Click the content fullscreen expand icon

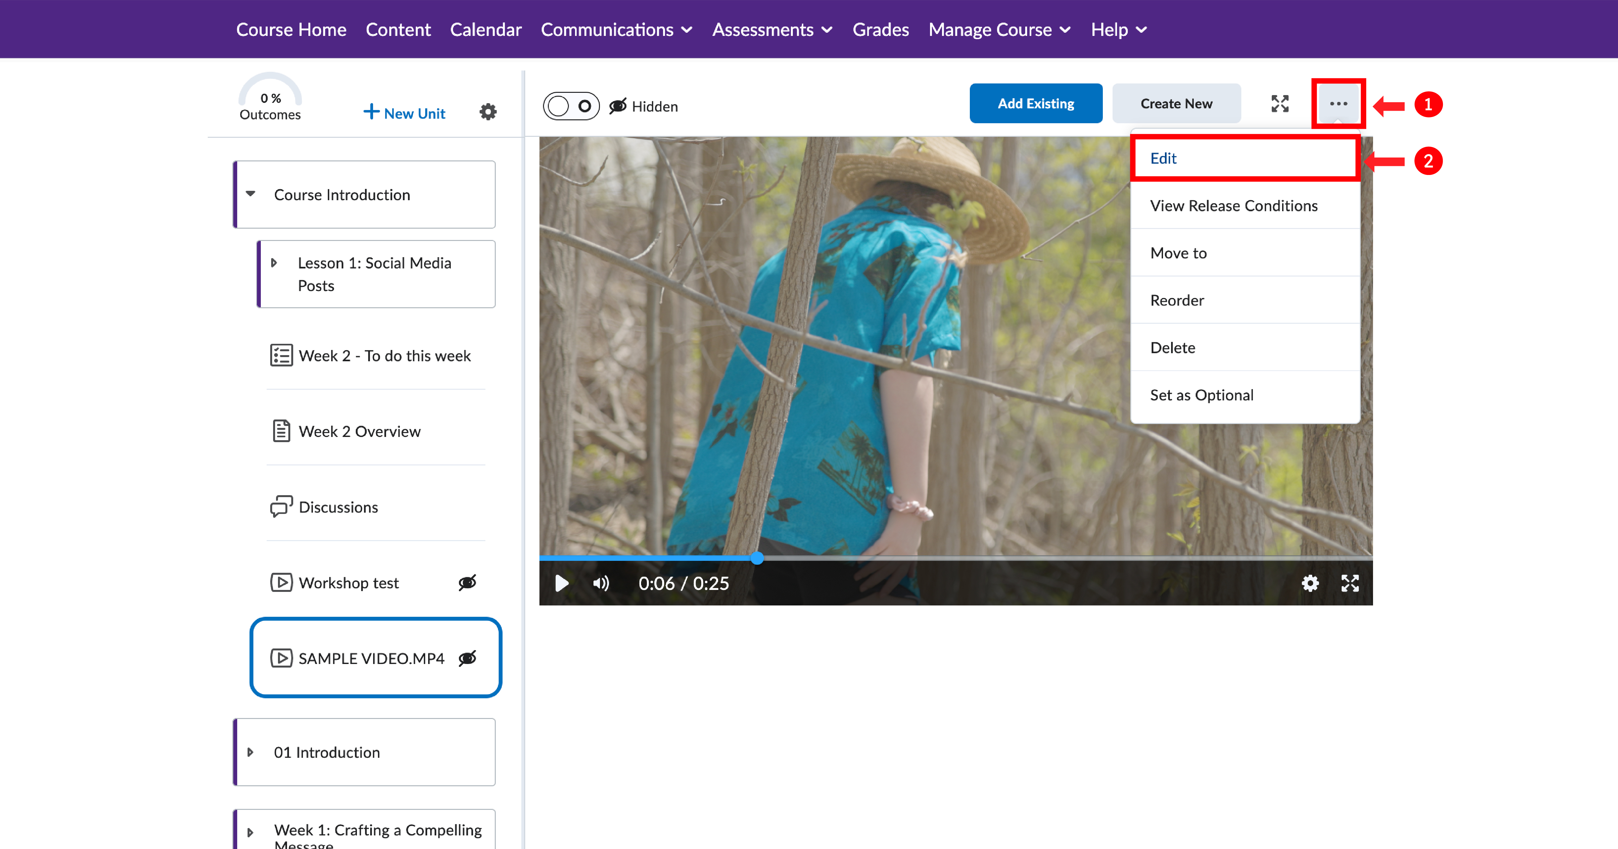tap(1280, 103)
